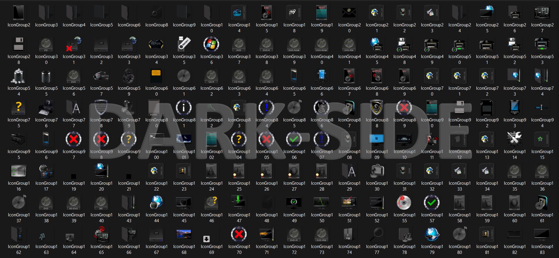Select the green download arrow icon IconGroup147
This screenshot has height=258, width=559.
click(239, 203)
